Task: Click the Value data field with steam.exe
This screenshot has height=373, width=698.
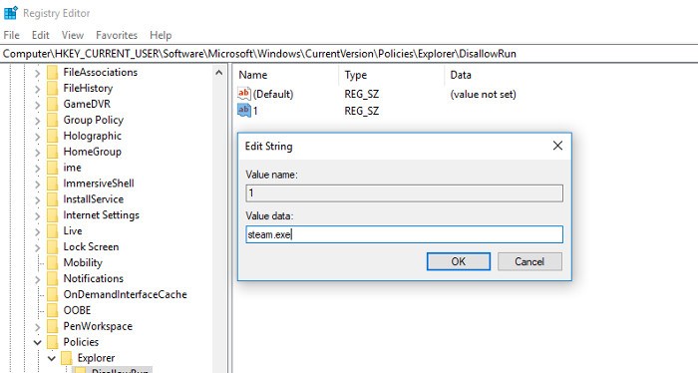Action: click(x=404, y=234)
